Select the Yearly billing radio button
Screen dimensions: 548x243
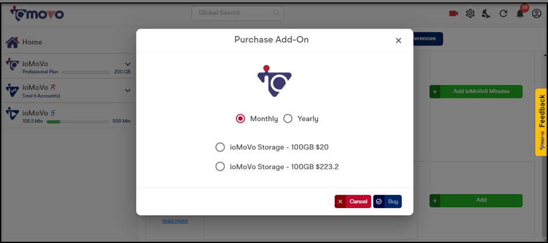point(287,119)
